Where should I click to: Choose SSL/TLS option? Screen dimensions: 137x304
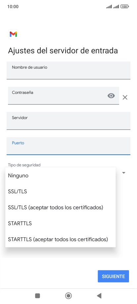coord(60,192)
